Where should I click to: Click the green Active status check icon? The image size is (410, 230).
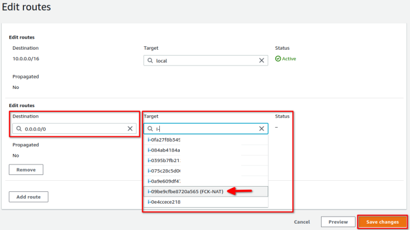click(278, 59)
